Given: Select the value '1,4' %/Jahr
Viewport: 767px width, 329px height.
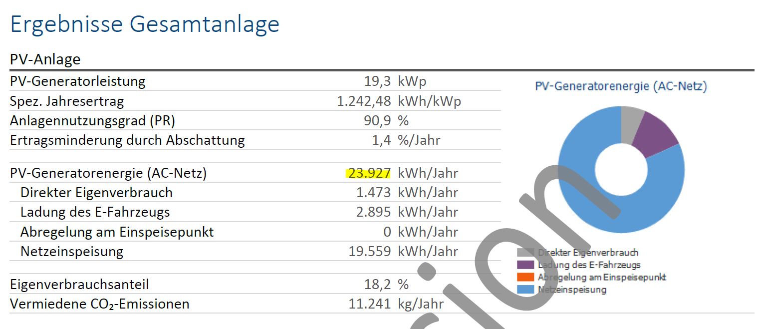Looking at the screenshot, I should pyautogui.click(x=382, y=140).
